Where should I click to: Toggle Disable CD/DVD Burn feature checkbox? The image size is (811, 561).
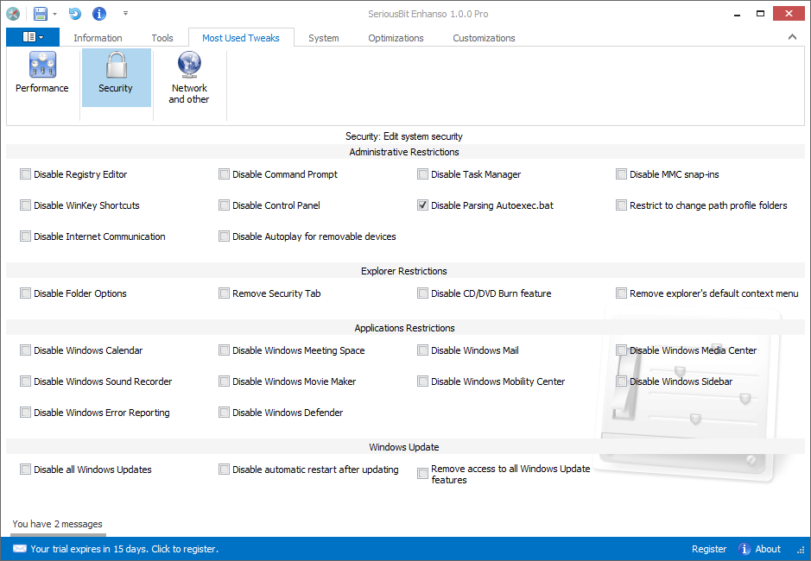click(422, 293)
